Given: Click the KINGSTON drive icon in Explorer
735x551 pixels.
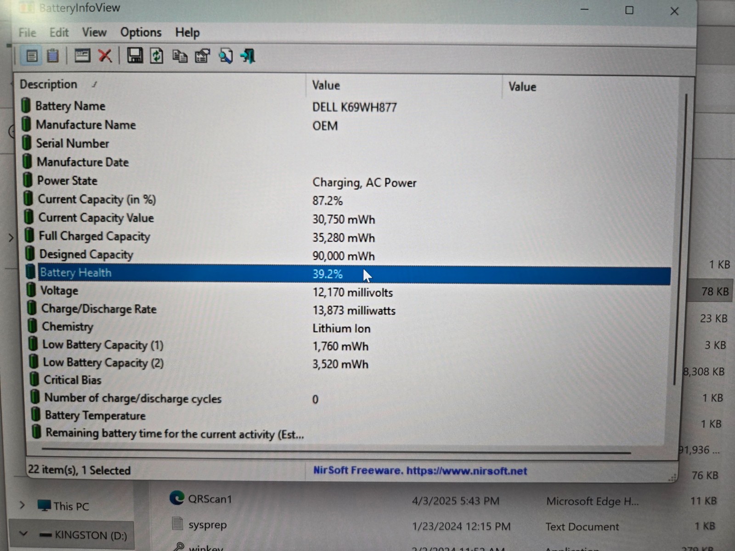Looking at the screenshot, I should (x=45, y=535).
